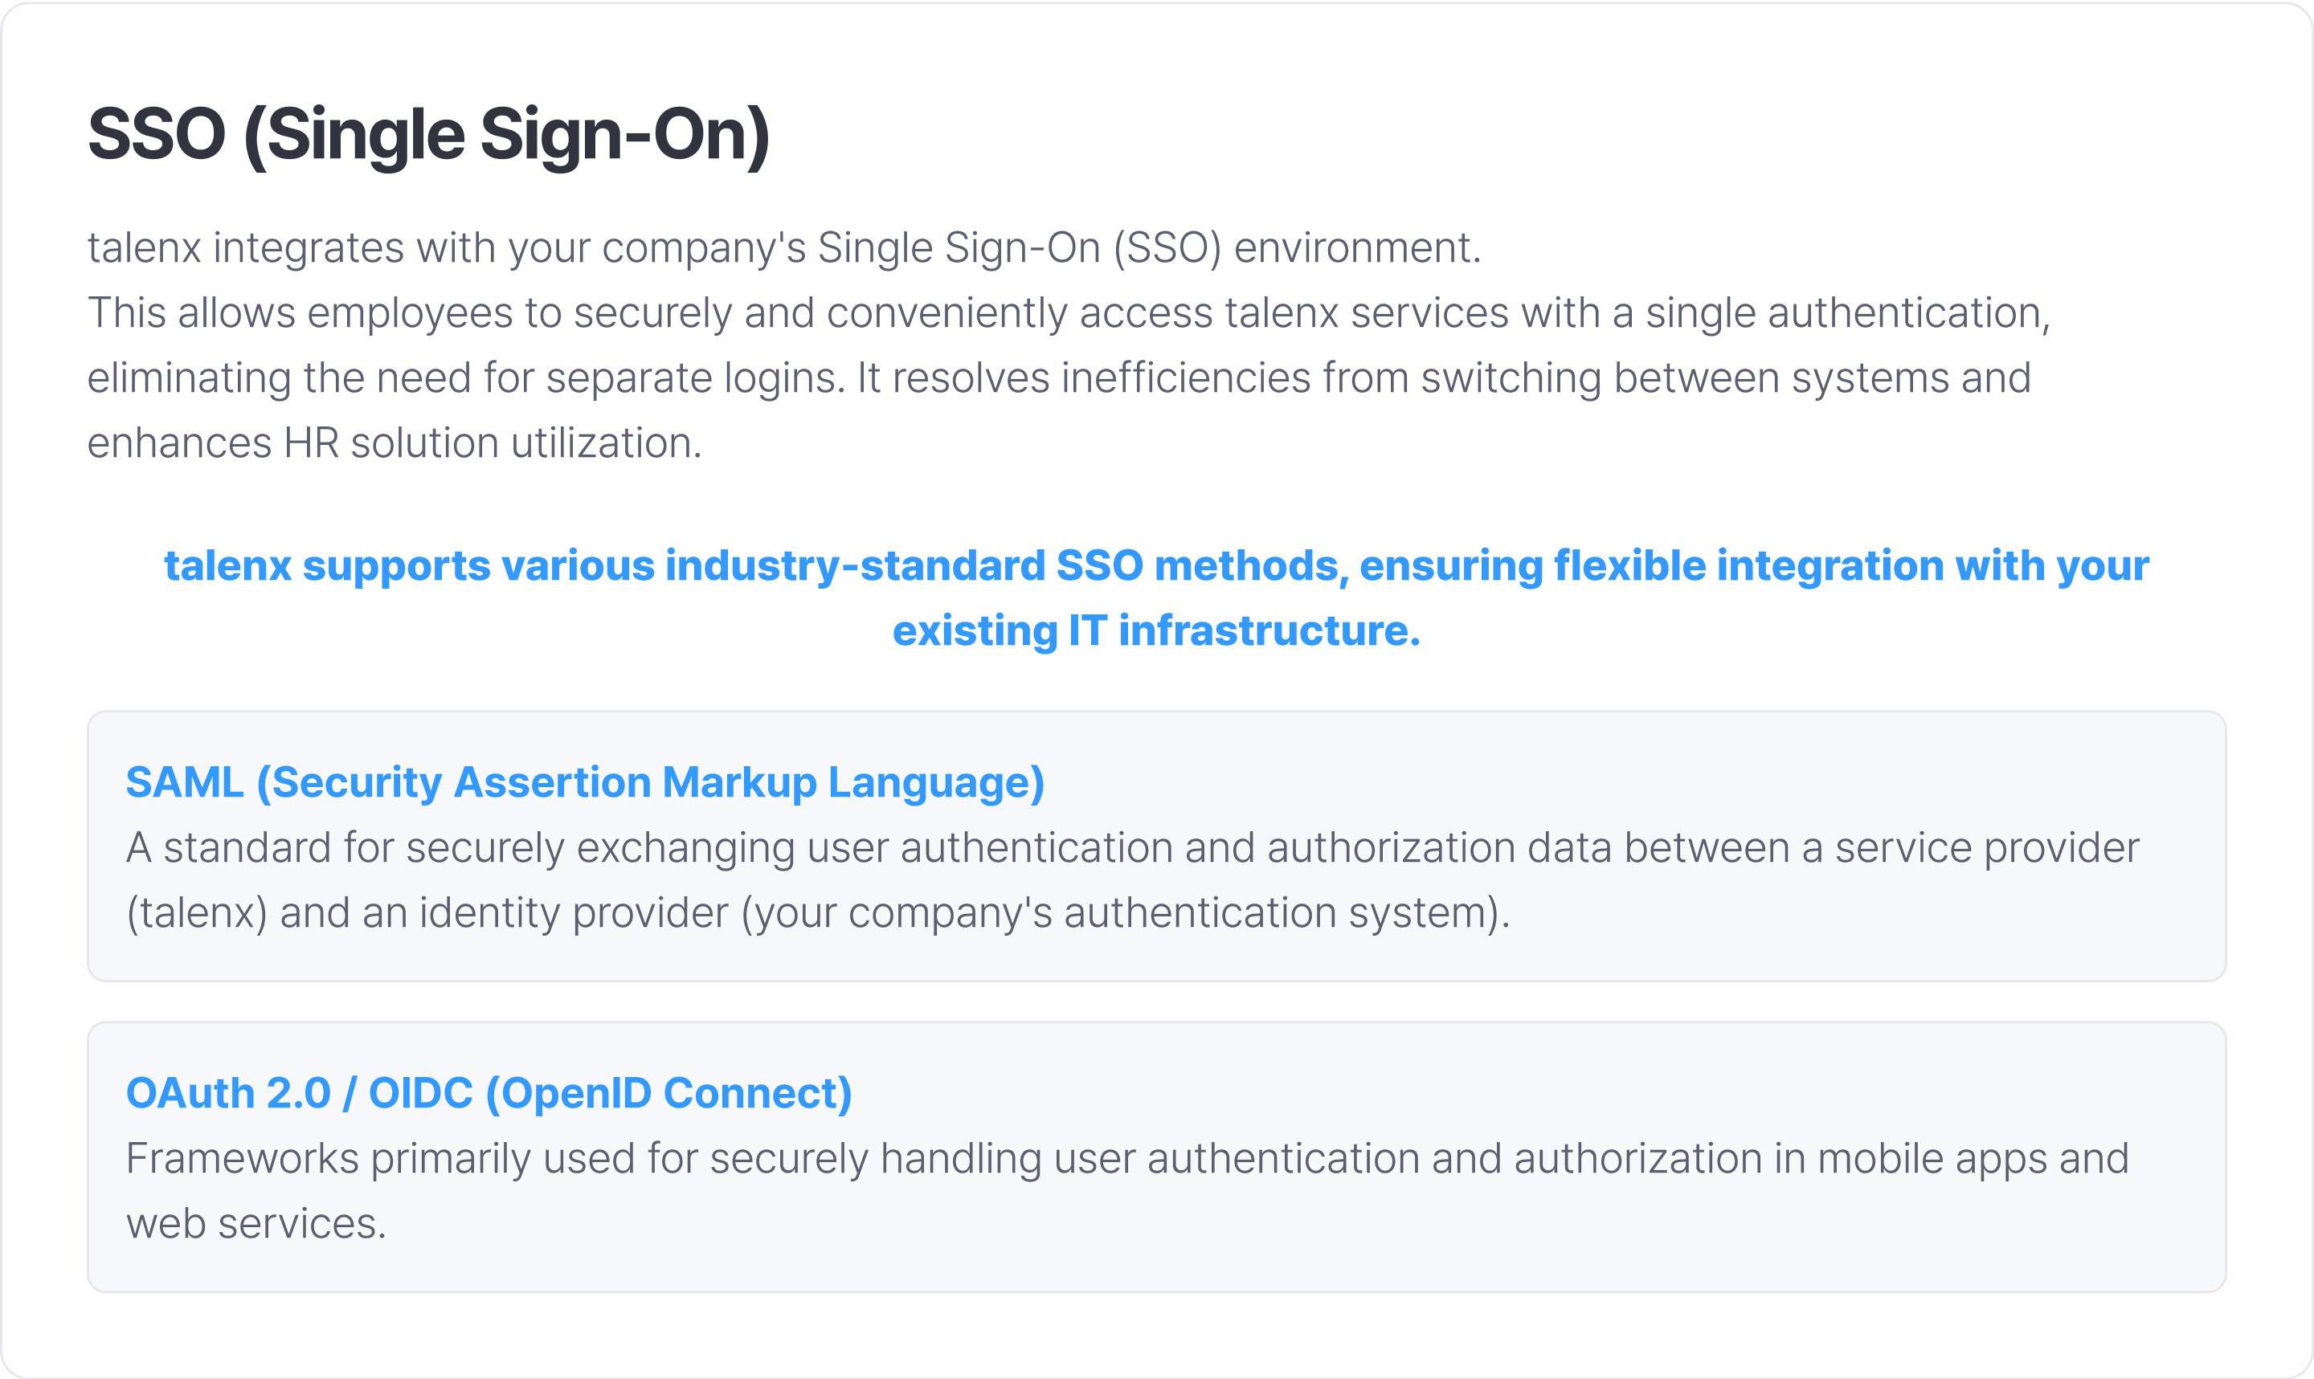Click the blue industry-standard SSO methods highlight
The width and height of the screenshot is (2314, 1379).
coord(1156,566)
